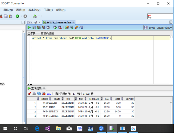Click the blue SQL link in results
Viewport: 174px width, 133px height.
(49, 94)
